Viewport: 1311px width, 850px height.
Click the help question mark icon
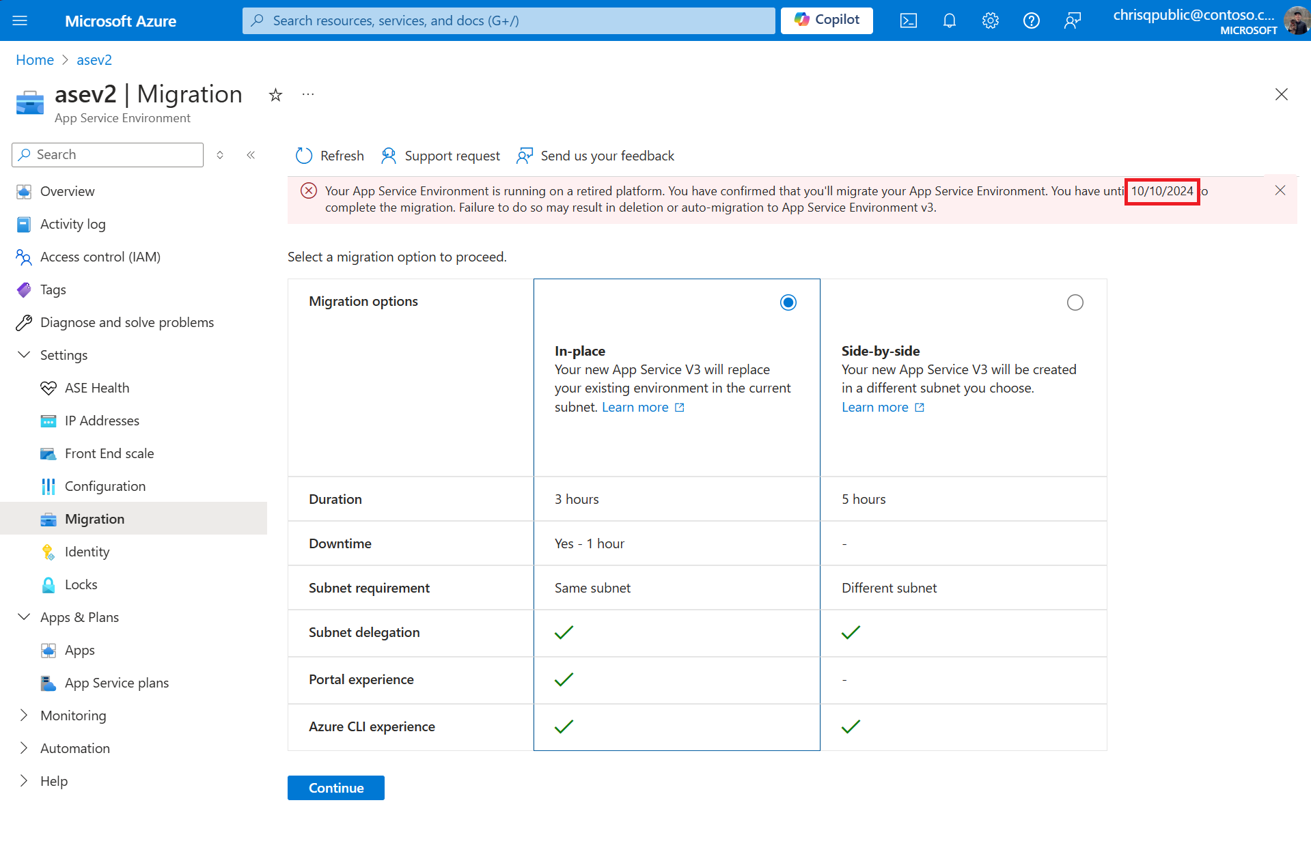click(x=1031, y=20)
